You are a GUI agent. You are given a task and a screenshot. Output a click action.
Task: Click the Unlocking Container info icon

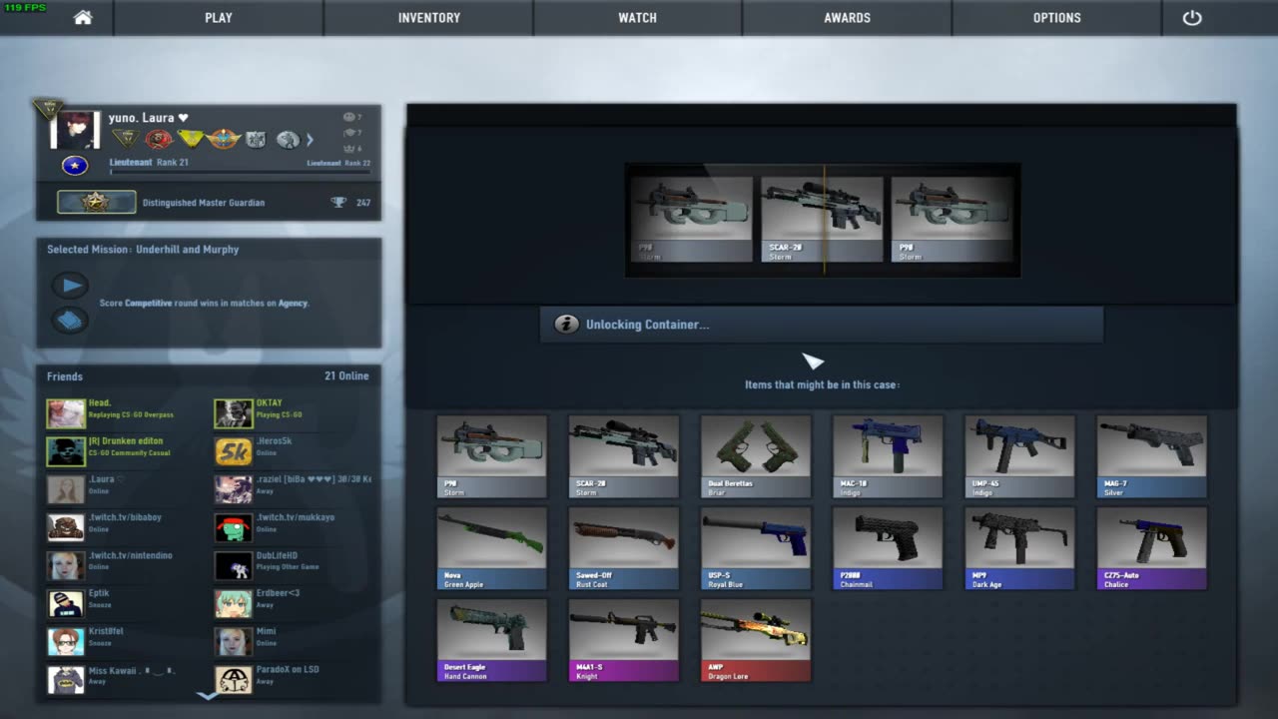click(566, 325)
